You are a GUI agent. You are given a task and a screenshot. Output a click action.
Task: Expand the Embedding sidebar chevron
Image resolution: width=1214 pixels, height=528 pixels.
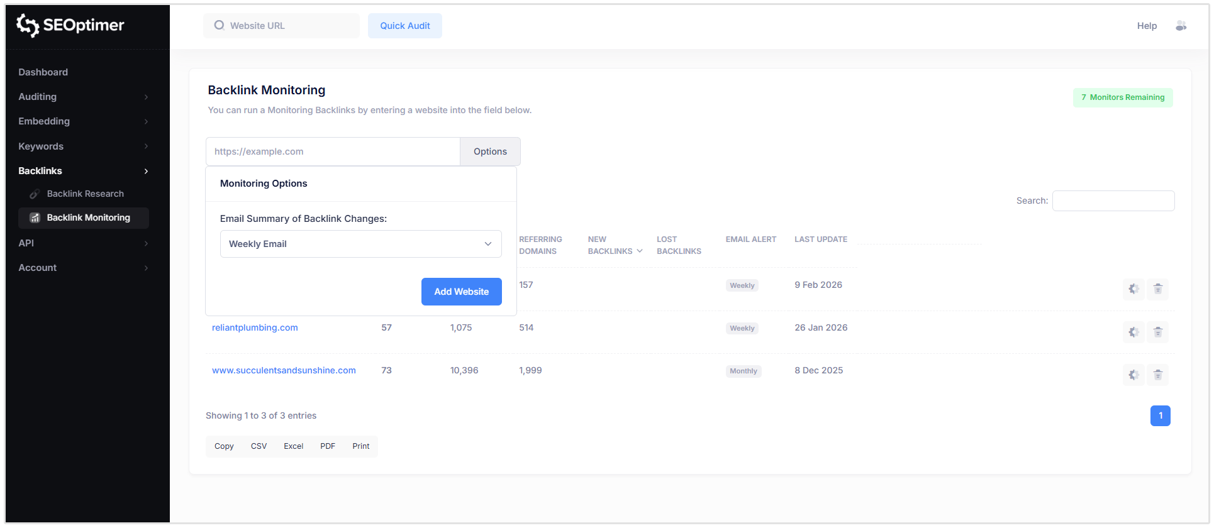point(146,121)
